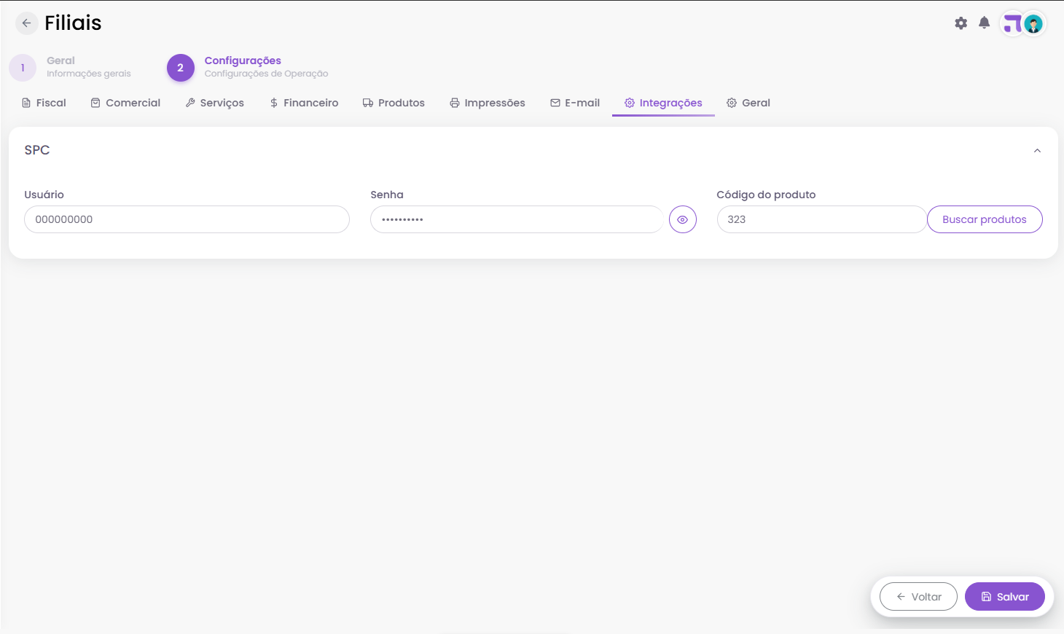Select the Integrações tab
Screen dimensions: 1064x634
click(663, 103)
